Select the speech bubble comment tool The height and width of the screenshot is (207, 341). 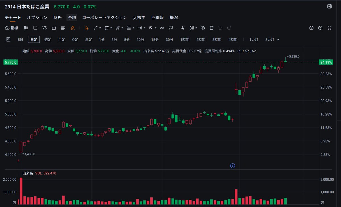click(x=171, y=28)
